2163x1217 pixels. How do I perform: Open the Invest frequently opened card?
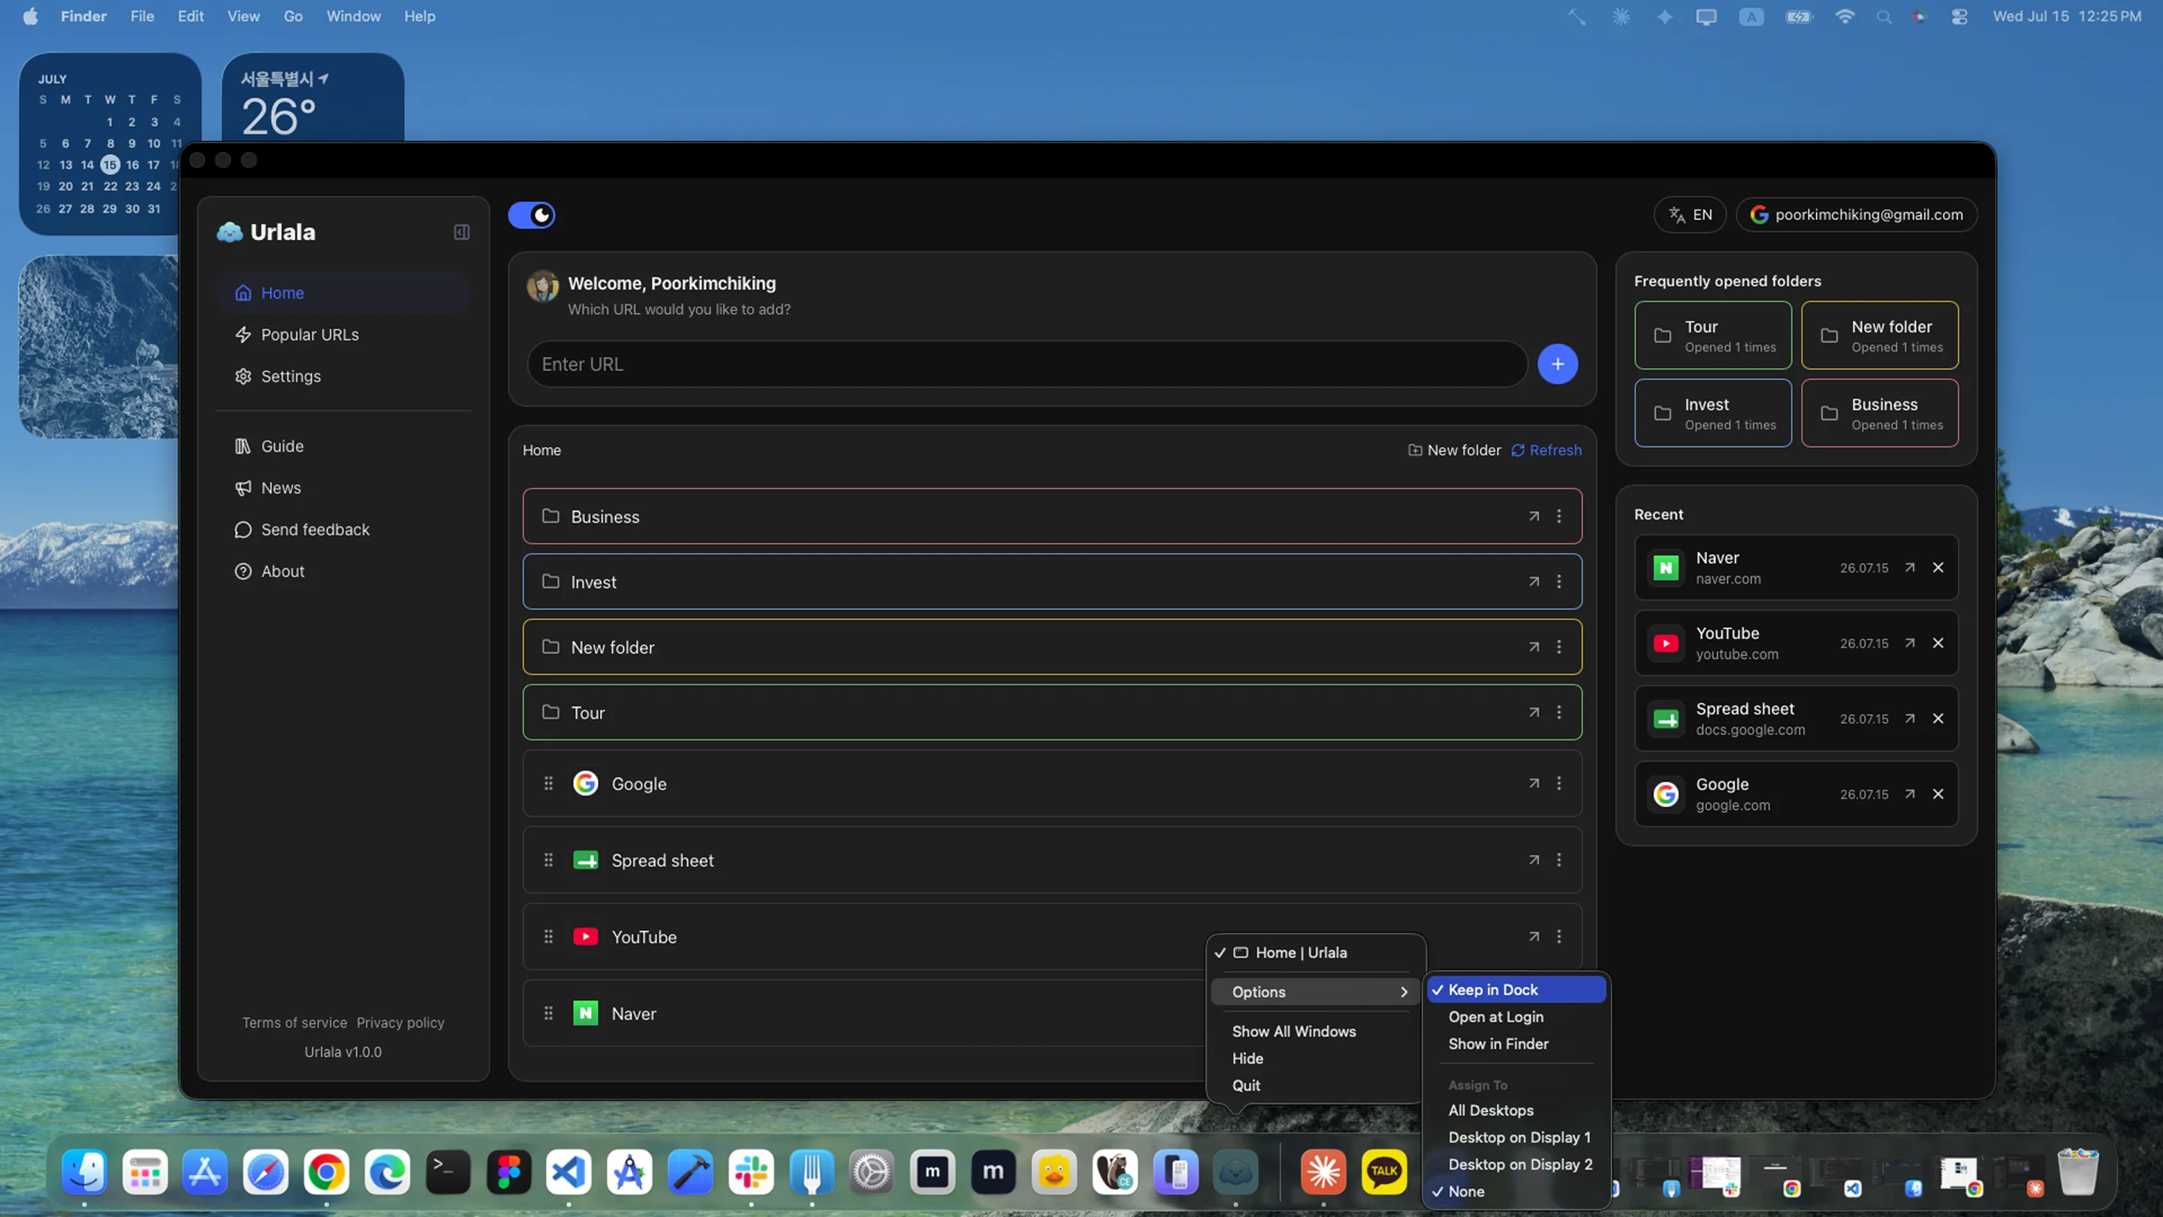click(1713, 413)
